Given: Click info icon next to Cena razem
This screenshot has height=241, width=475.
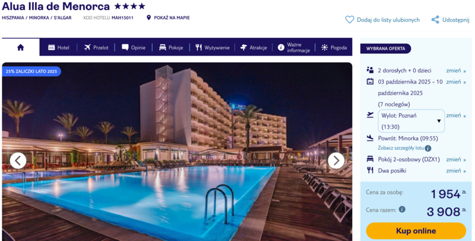Looking at the screenshot, I should (402, 209).
